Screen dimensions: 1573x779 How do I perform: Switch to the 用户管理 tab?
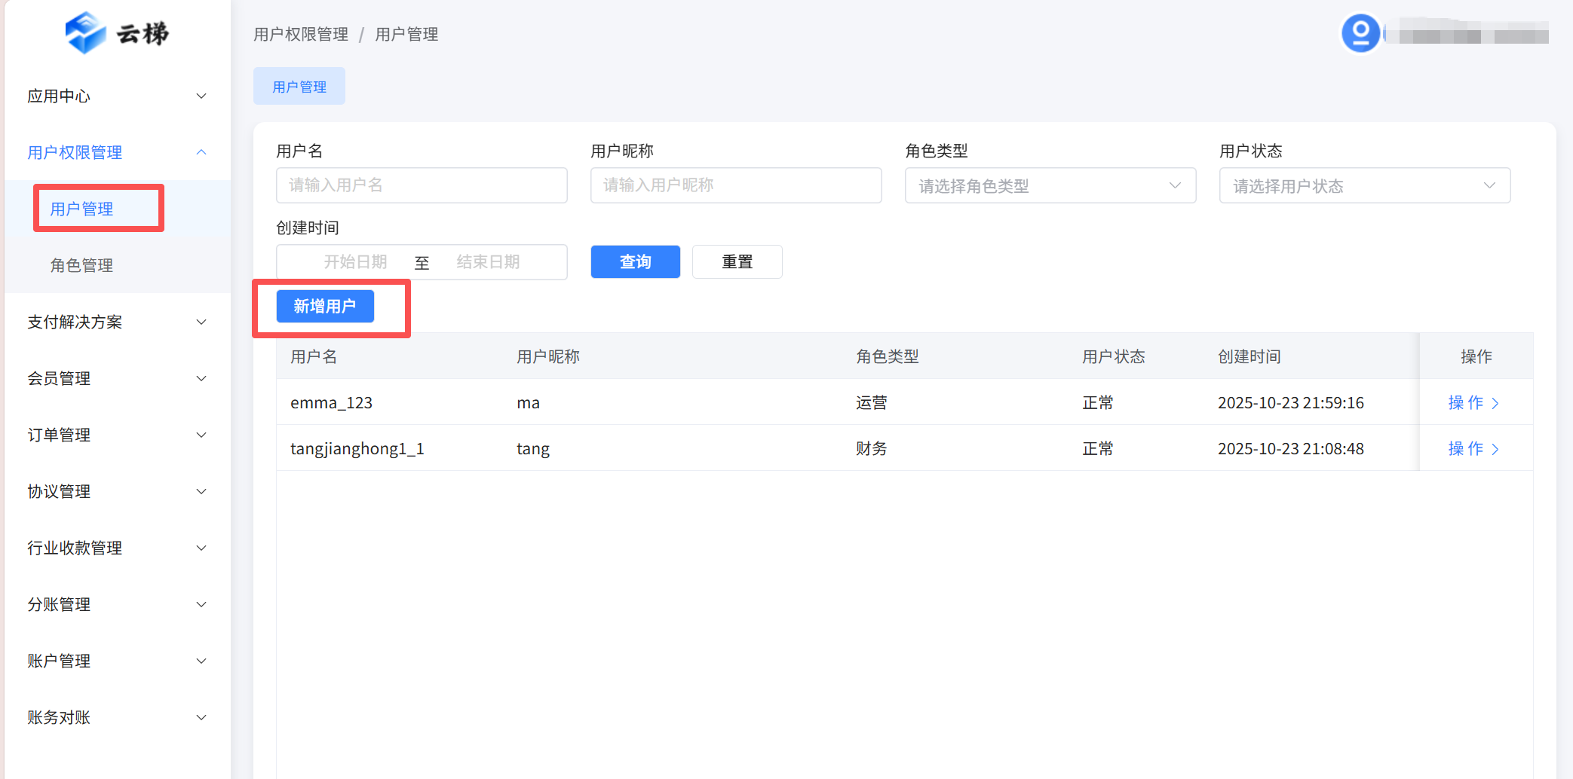click(x=299, y=87)
